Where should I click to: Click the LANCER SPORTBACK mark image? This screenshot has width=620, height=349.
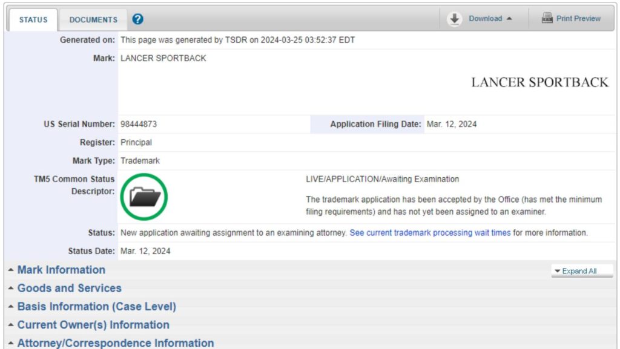539,82
